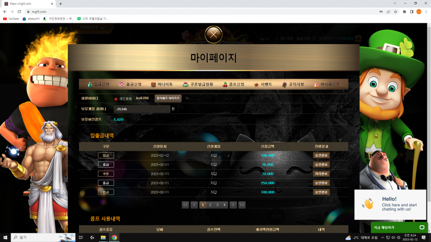Go to page 4 of the transaction history
The height and width of the screenshot is (242, 431).
[x=224, y=205]
